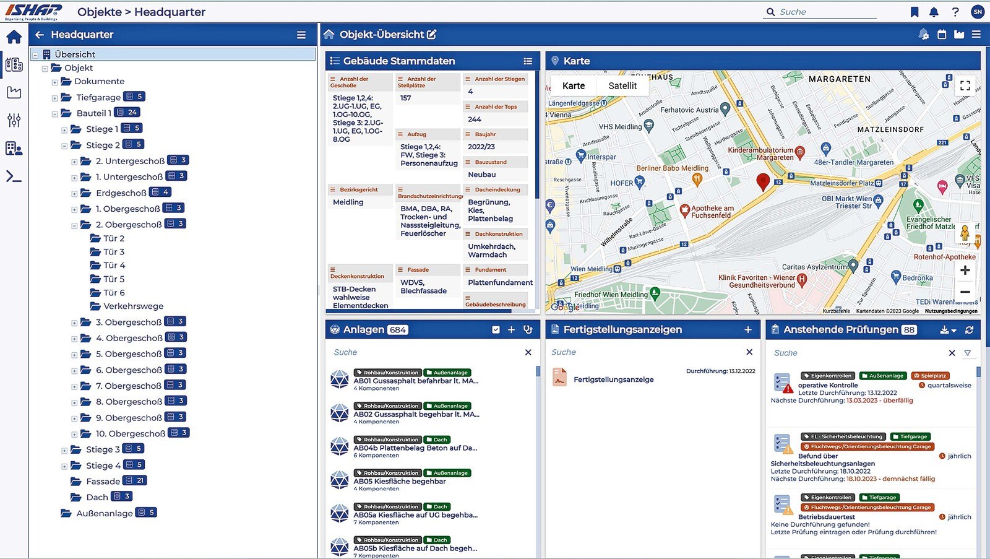This screenshot has height=559, width=990.
Task: Collapse the 2. Obergeschoß node
Action: 74,225
